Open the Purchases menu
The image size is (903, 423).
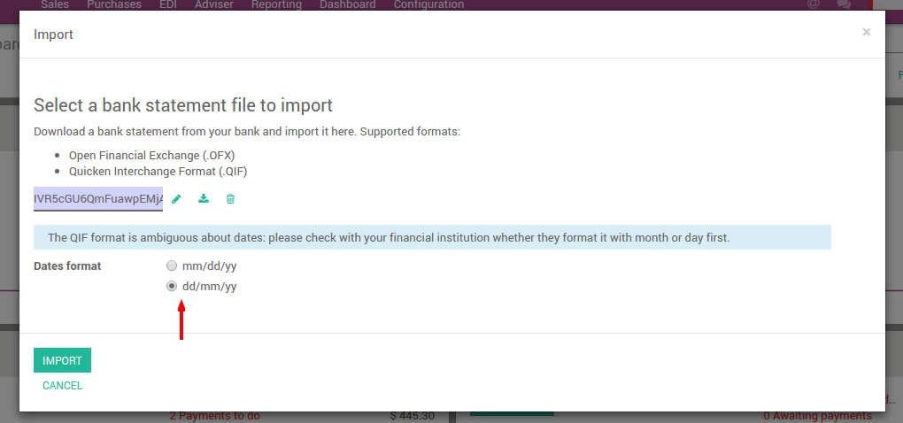point(114,4)
